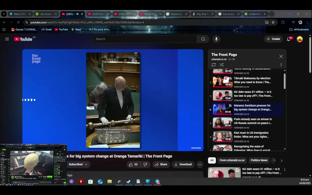Click The Front Page playlist title
The width and height of the screenshot is (312, 195).
(224, 54)
